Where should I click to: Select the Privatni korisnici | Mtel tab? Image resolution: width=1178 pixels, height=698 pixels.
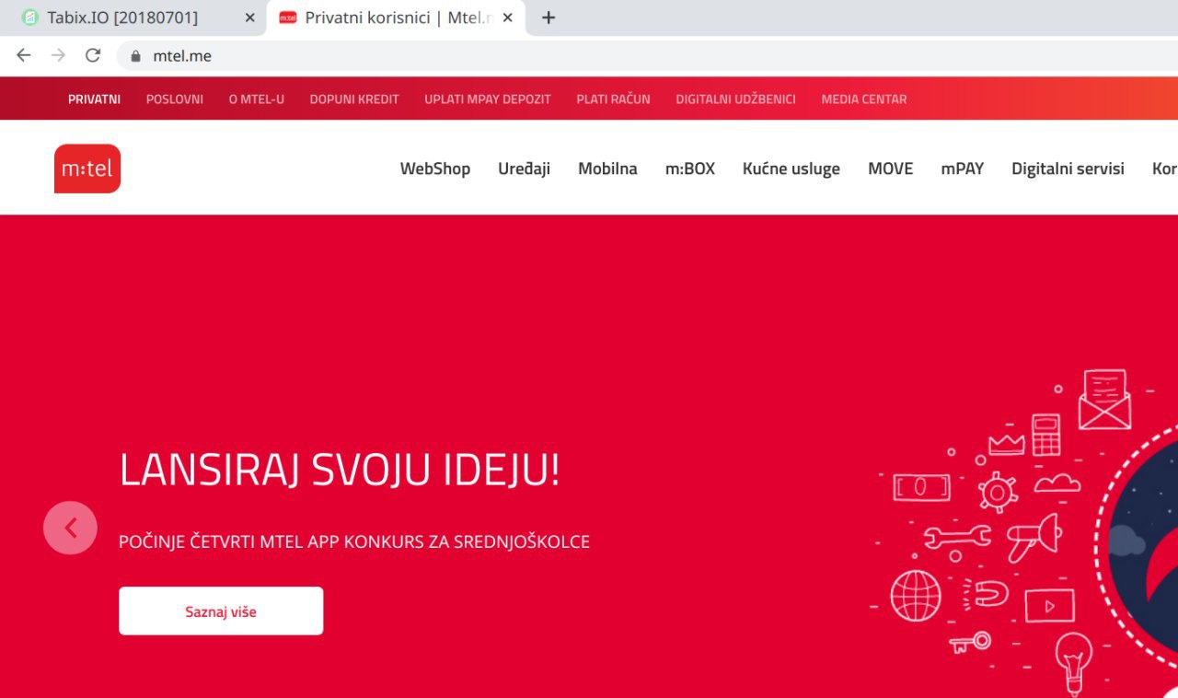(398, 17)
